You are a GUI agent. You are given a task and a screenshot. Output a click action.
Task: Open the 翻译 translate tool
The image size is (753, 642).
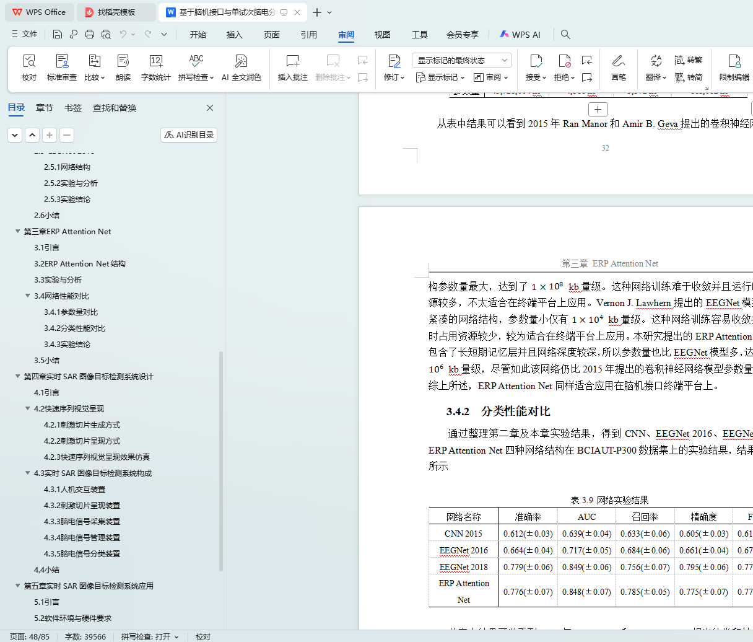[656, 68]
